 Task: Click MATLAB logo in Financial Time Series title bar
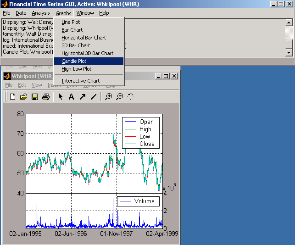5,4
